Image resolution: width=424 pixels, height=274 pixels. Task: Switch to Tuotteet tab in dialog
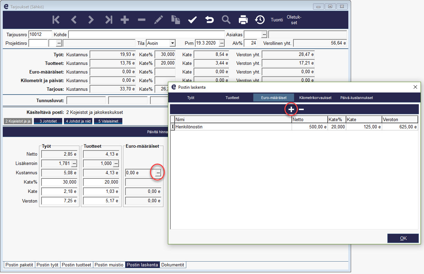click(233, 98)
